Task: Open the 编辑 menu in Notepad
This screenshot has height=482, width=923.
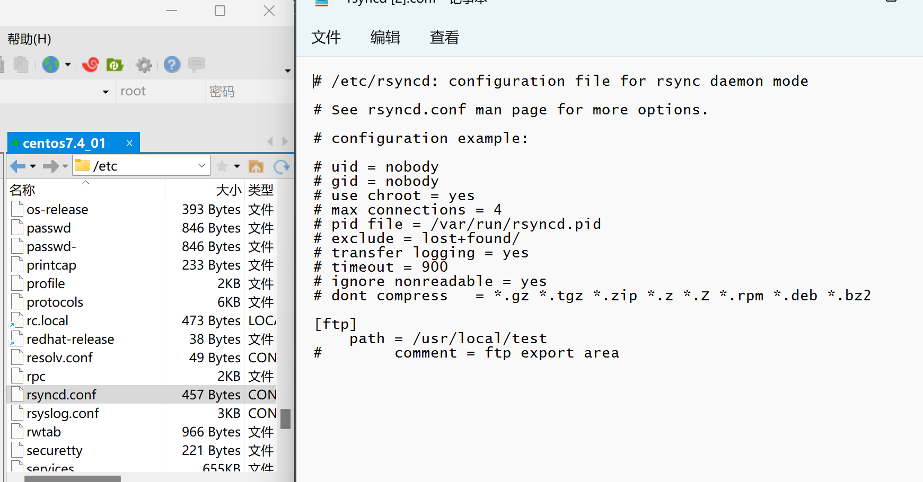Action: click(x=385, y=38)
